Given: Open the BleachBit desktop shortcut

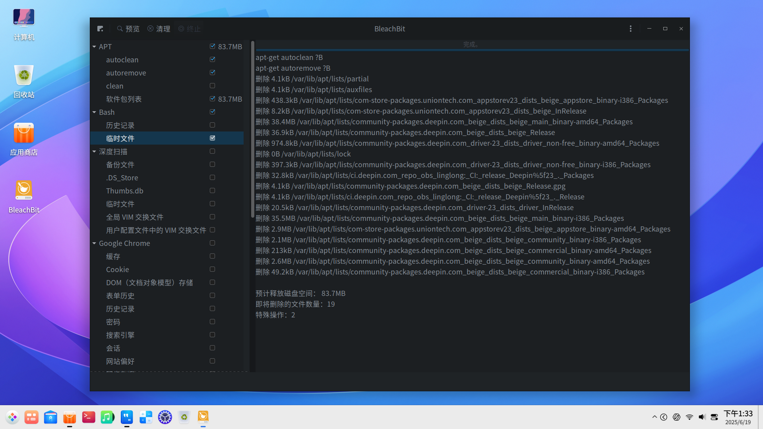Looking at the screenshot, I should click(x=24, y=197).
